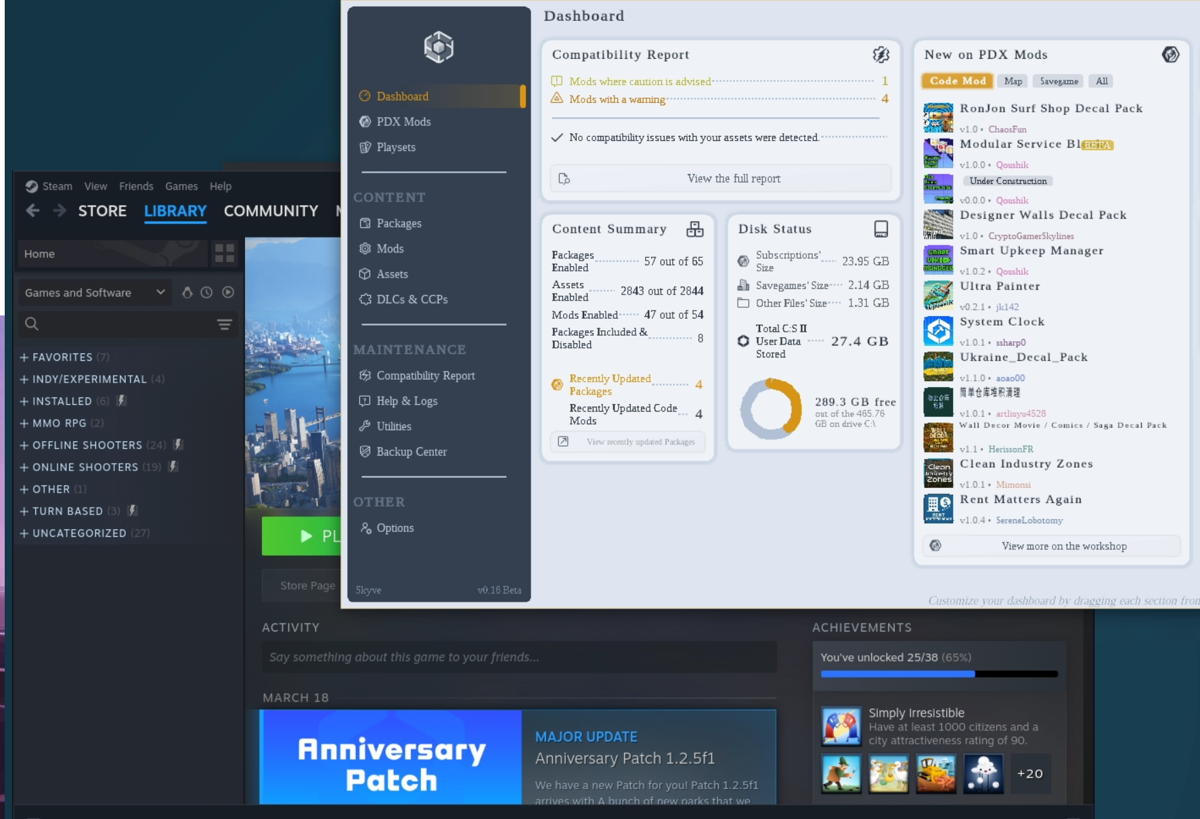
Task: Click the activity comment input field
Action: [x=519, y=657]
